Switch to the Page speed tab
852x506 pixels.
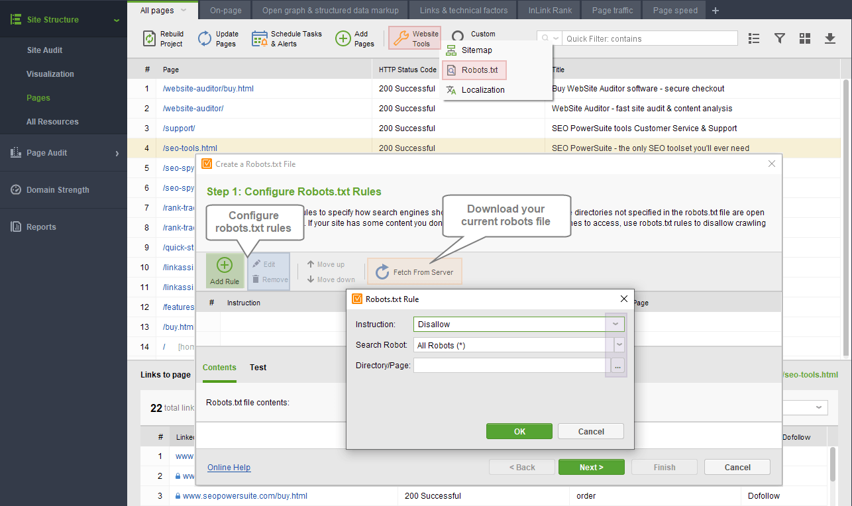click(x=674, y=10)
